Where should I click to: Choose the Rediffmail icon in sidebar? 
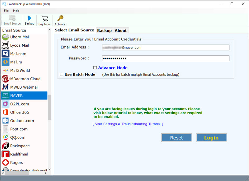(x=5, y=154)
